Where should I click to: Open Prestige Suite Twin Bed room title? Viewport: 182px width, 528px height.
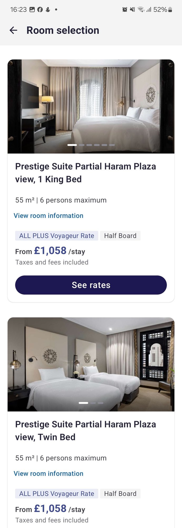(85, 431)
